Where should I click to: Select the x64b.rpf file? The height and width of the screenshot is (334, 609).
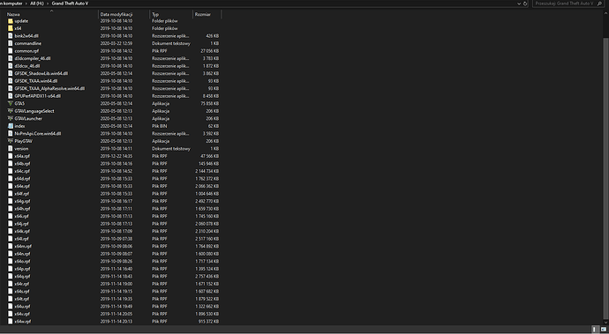coord(22,164)
